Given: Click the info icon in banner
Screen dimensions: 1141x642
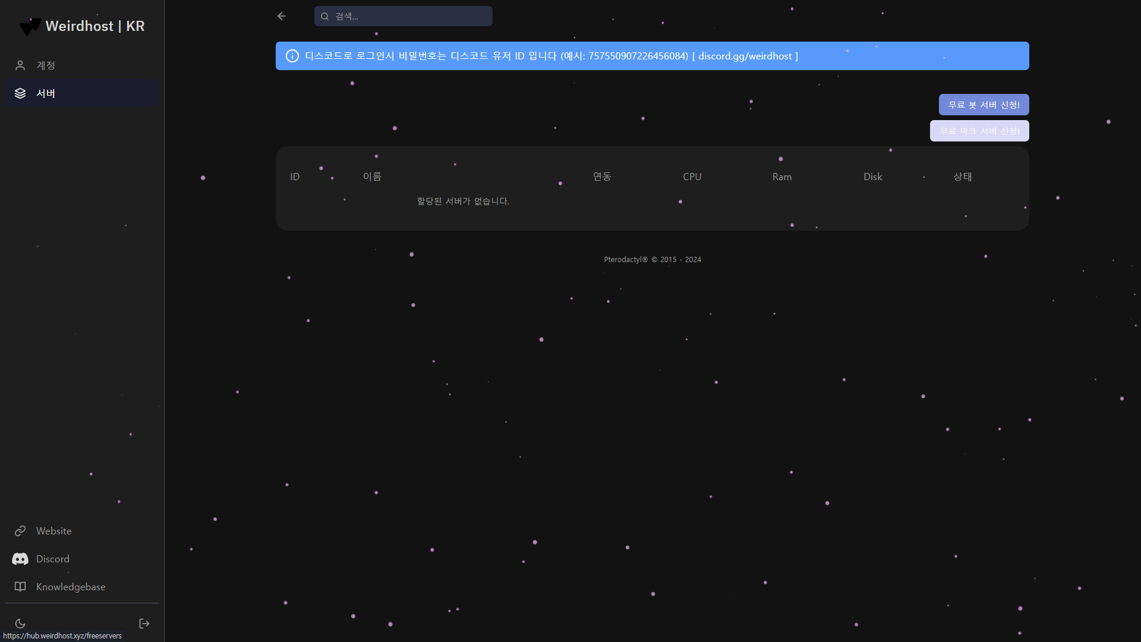Looking at the screenshot, I should [x=292, y=56].
